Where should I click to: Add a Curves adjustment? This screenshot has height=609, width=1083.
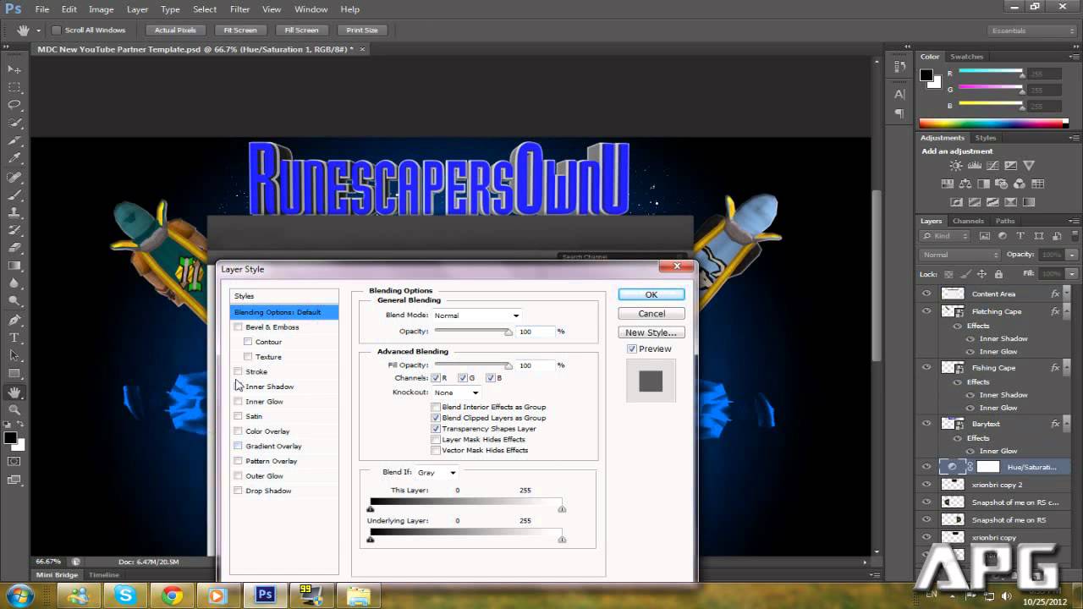tap(992, 166)
